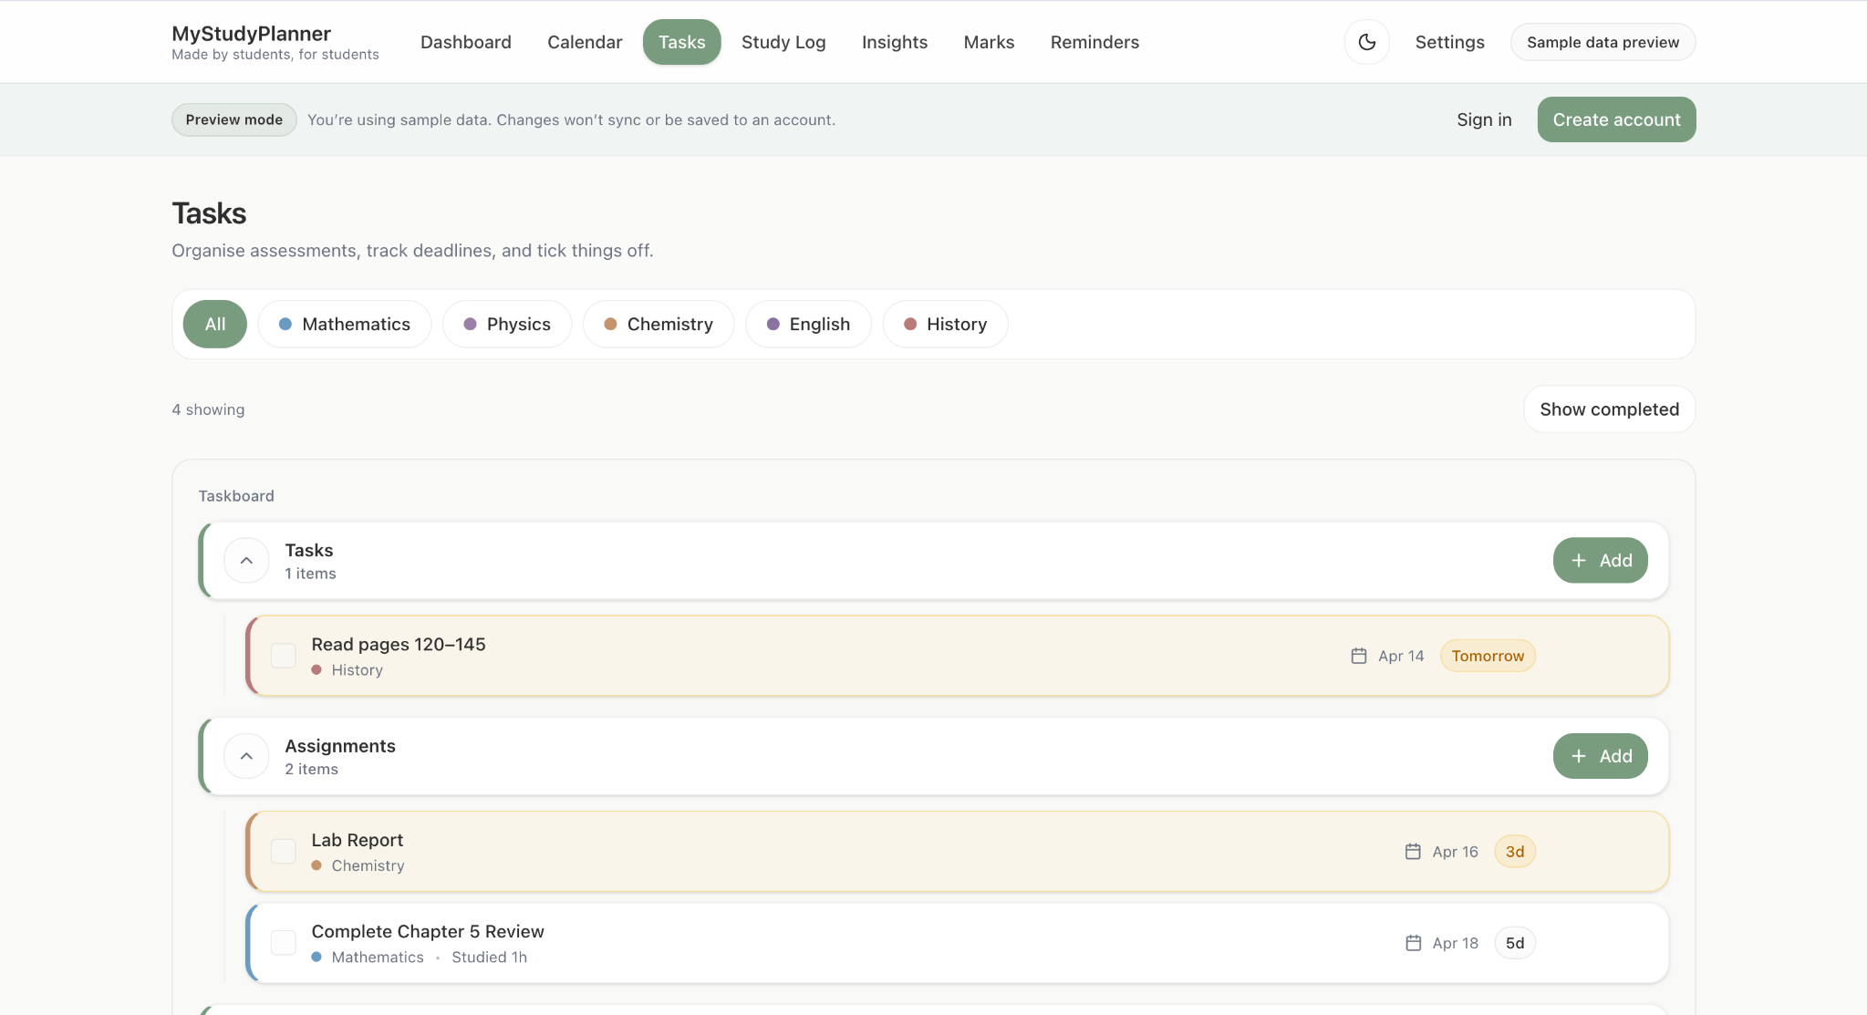The width and height of the screenshot is (1867, 1015).
Task: Click the plus icon in the Assignments section
Action: point(1579,755)
